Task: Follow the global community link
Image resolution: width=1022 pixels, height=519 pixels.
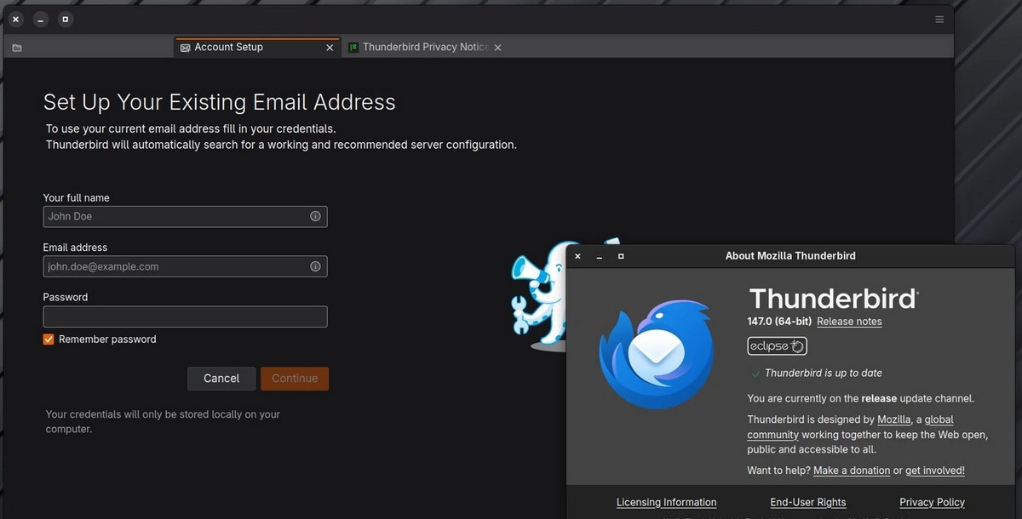Action: (x=850, y=427)
